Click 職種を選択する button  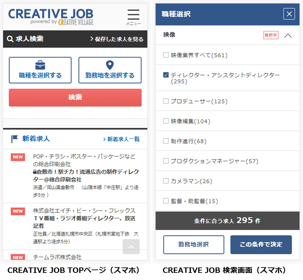(40, 70)
